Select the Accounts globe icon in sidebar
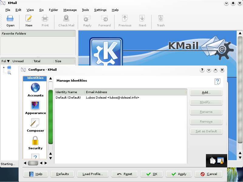The image size is (243, 182). pyautogui.click(x=35, y=87)
